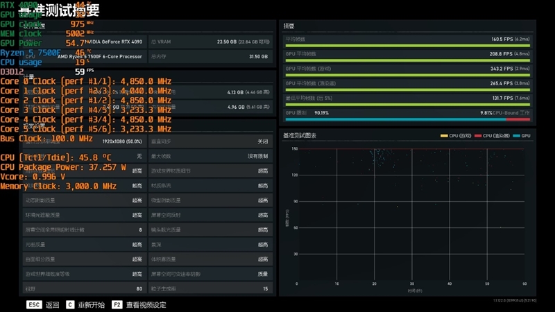This screenshot has width=555, height=312.
Task: Click the 基准测试摘要 page title
Action: coord(59,10)
